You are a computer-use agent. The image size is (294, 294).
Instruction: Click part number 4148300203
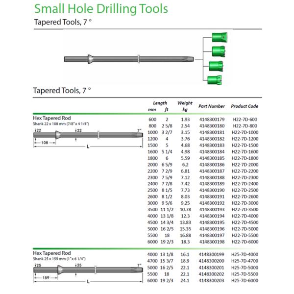click(212, 281)
